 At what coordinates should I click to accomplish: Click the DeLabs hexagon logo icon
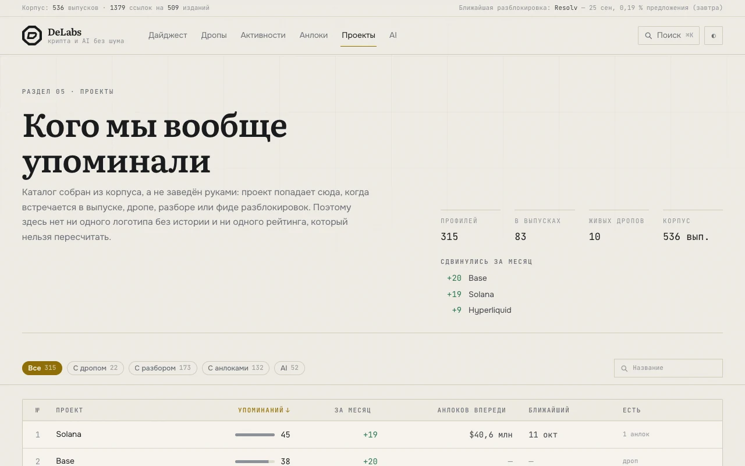point(32,36)
